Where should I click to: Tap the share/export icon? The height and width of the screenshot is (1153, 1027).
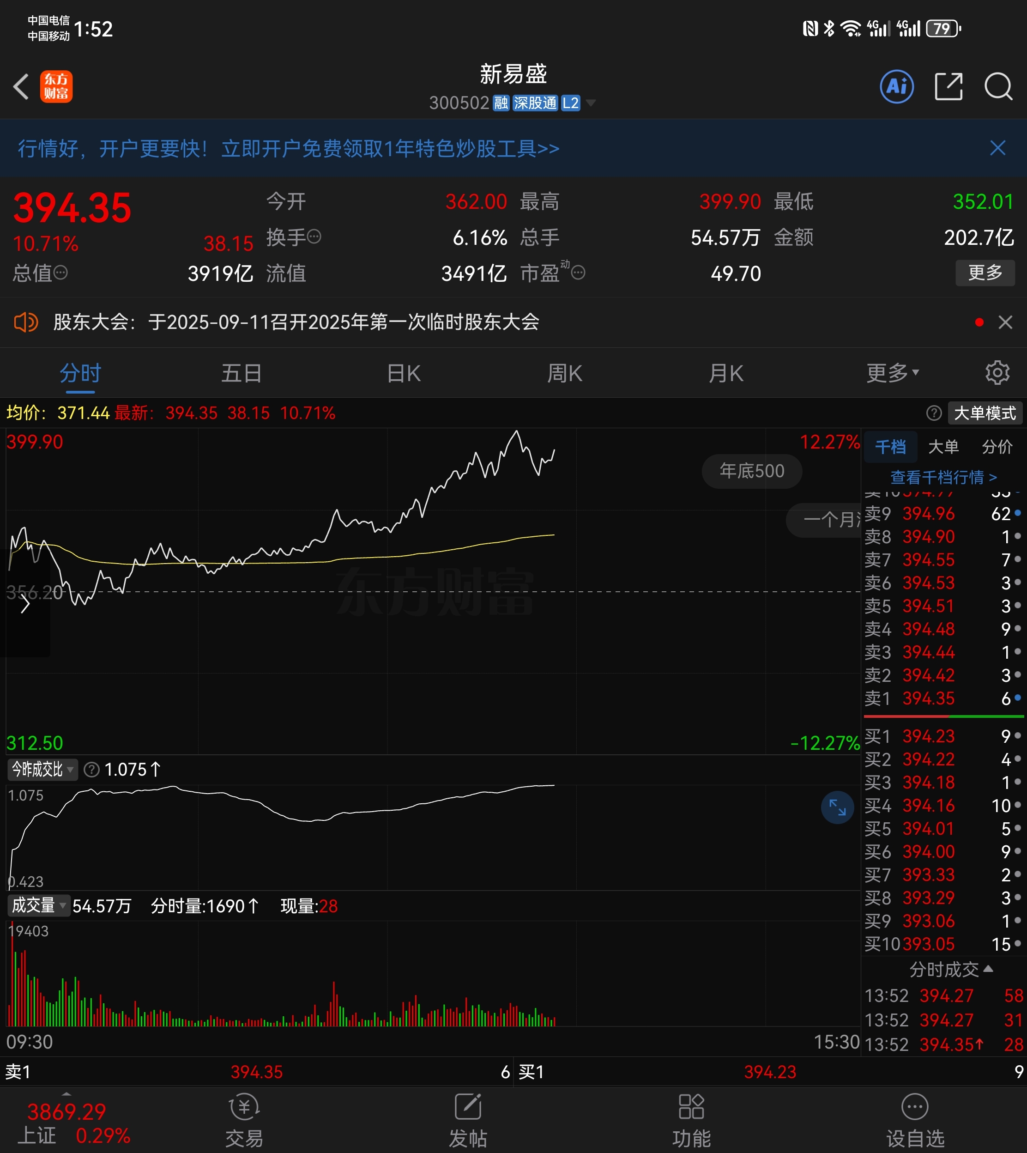(948, 86)
